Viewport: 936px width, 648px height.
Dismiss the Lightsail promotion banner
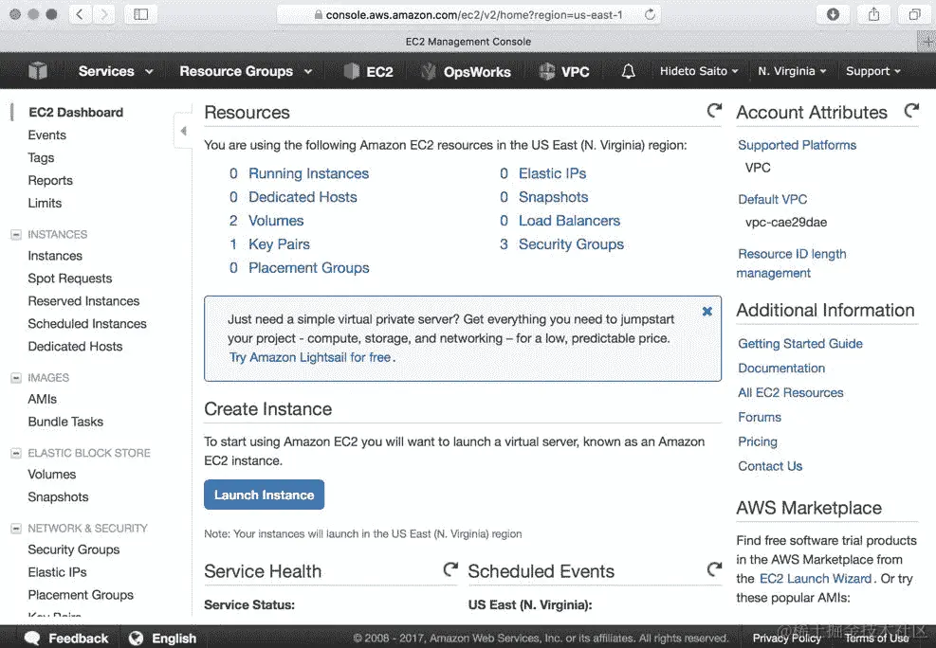click(x=707, y=311)
